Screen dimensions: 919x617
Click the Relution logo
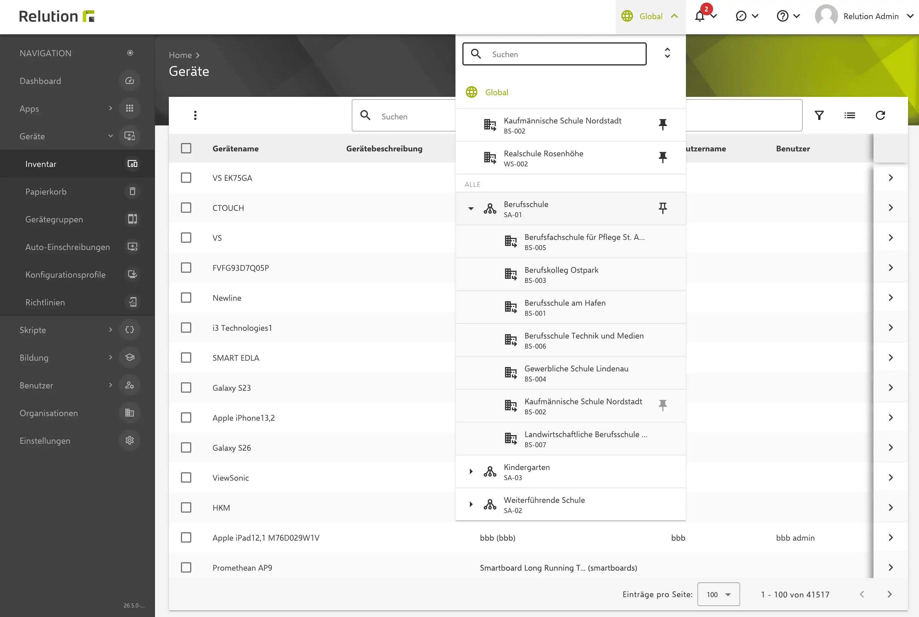click(x=56, y=16)
